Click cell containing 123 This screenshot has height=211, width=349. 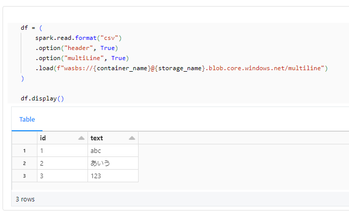[x=113, y=176]
